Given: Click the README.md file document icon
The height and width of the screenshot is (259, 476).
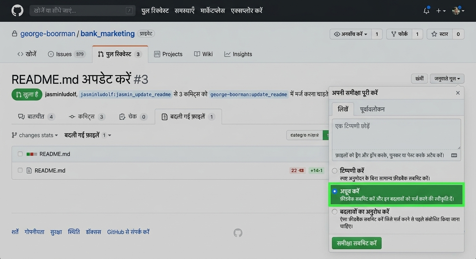Looking at the screenshot, I should tap(29, 171).
